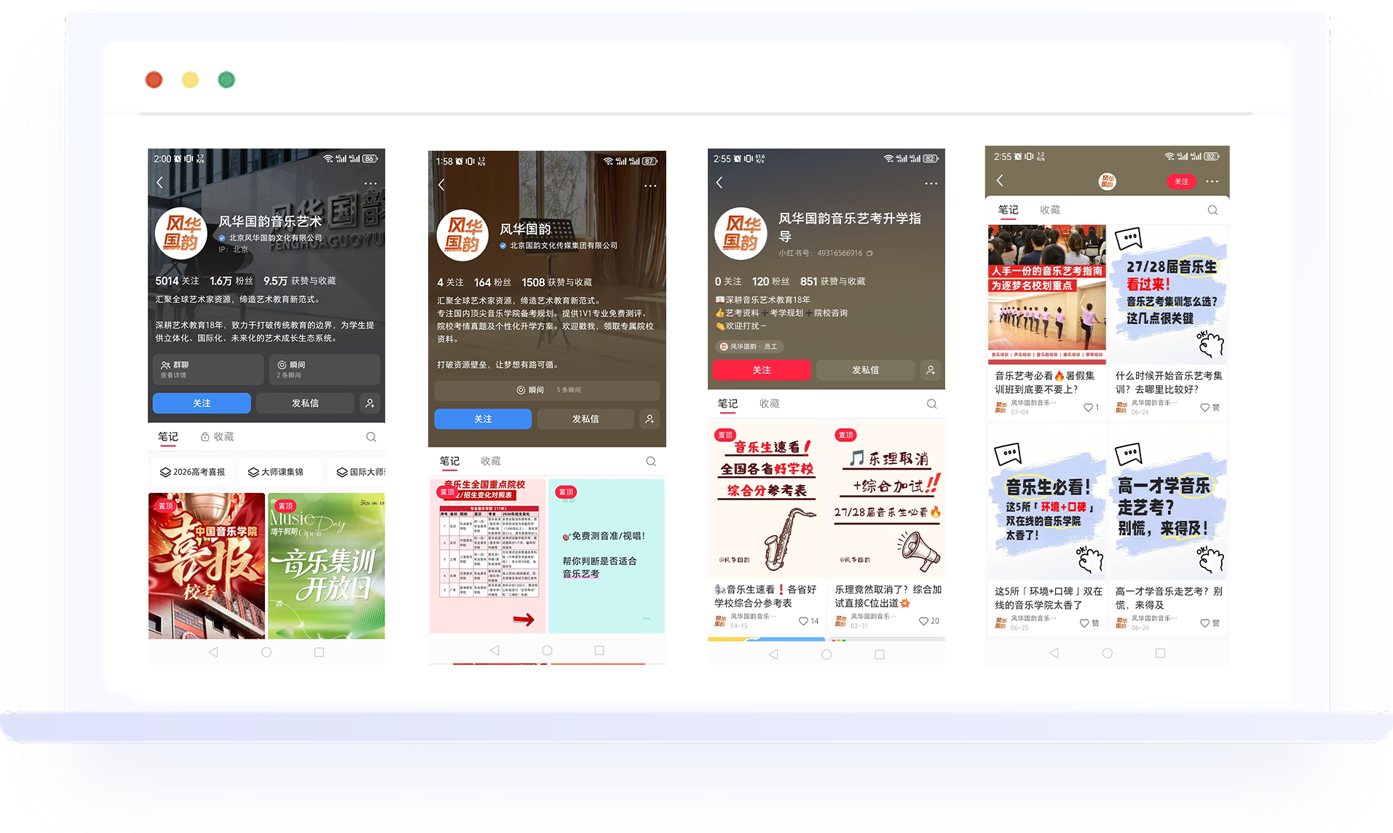Screen dimensions: 1393x833
Task: Click the search magnifier on the rightmost phone
Action: coord(1212,210)
